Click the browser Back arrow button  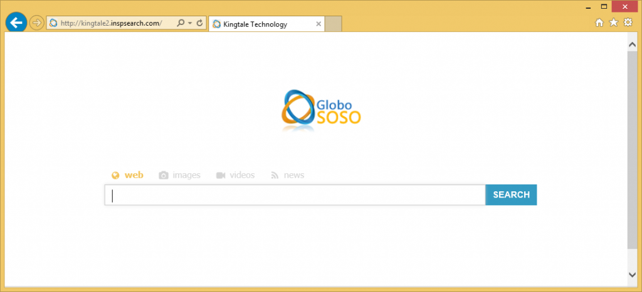(x=16, y=23)
